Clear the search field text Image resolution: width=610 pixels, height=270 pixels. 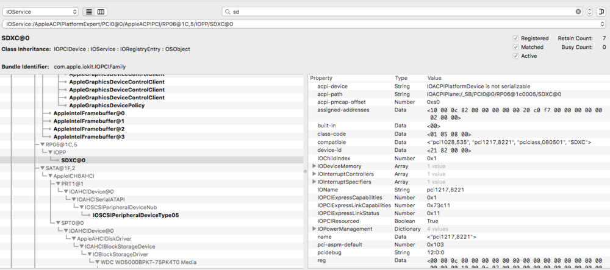point(578,12)
